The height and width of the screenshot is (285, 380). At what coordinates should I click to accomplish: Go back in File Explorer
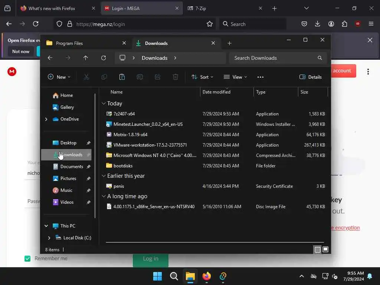click(x=50, y=58)
